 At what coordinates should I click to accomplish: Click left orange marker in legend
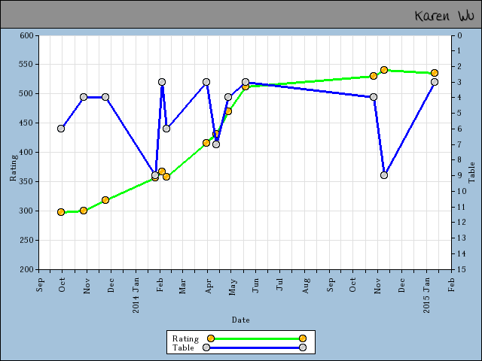click(211, 338)
